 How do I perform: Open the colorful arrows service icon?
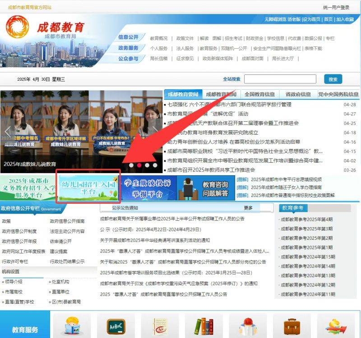point(336,326)
